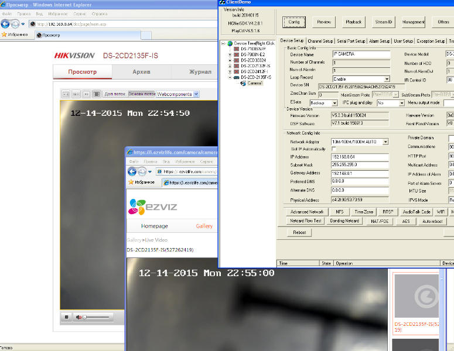Screen dimensions: 454x351
Task: Stop live view in Hikvision player
Action: (67, 317)
